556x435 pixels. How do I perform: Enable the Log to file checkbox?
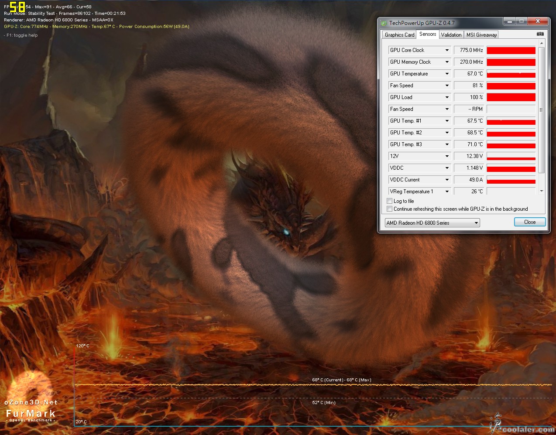(389, 201)
